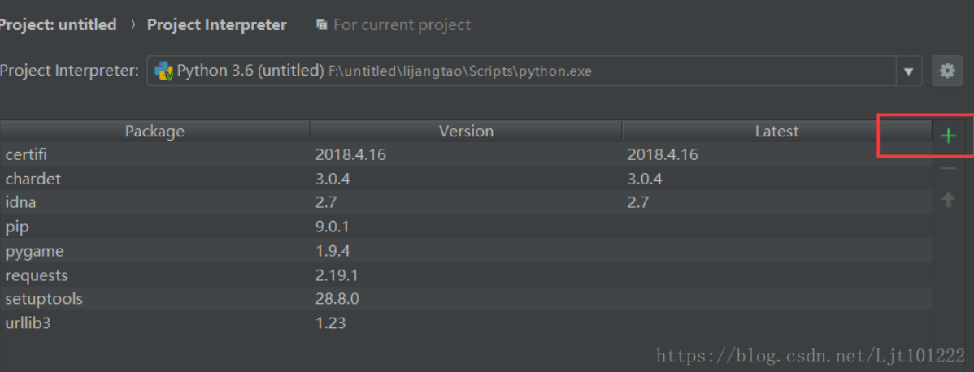Go to Project: untitled breadcrumb
974x372 pixels.
(x=59, y=25)
